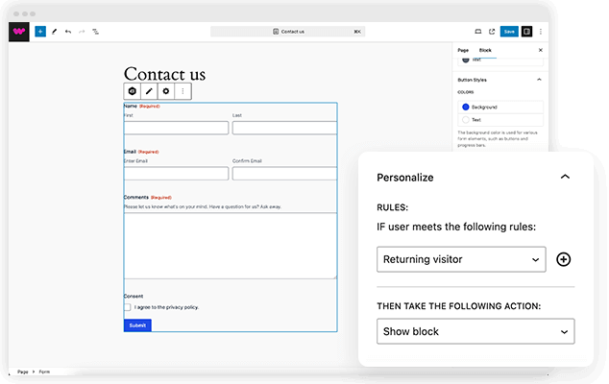609x384 pixels.
Task: Open the Returning visitor dropdown
Action: [461, 259]
